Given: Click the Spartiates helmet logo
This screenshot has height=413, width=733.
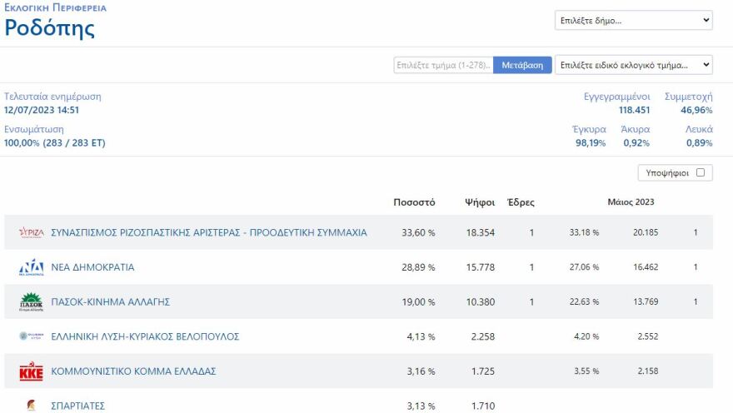Looking at the screenshot, I should click(31, 406).
